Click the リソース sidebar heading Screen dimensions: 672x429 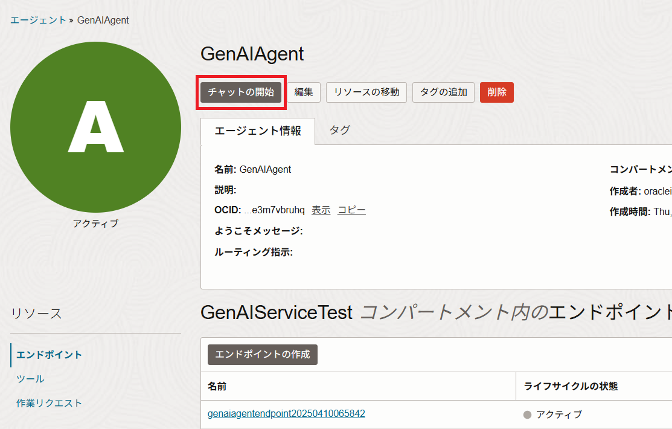click(x=36, y=314)
